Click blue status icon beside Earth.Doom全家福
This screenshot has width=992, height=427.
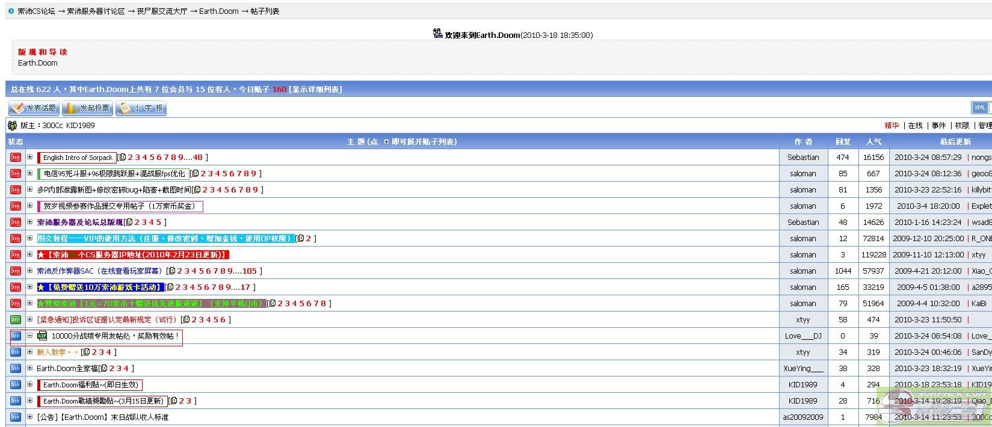[x=16, y=369]
